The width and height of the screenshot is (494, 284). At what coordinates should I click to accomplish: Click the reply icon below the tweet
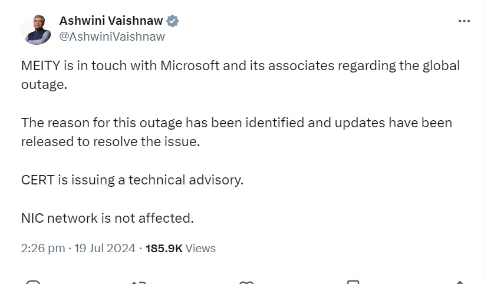(34, 282)
